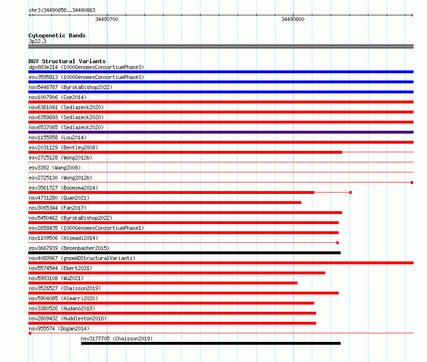This screenshot has width=427, height=362.
Task: Click the 3p22.3 band label
Action: (x=37, y=41)
